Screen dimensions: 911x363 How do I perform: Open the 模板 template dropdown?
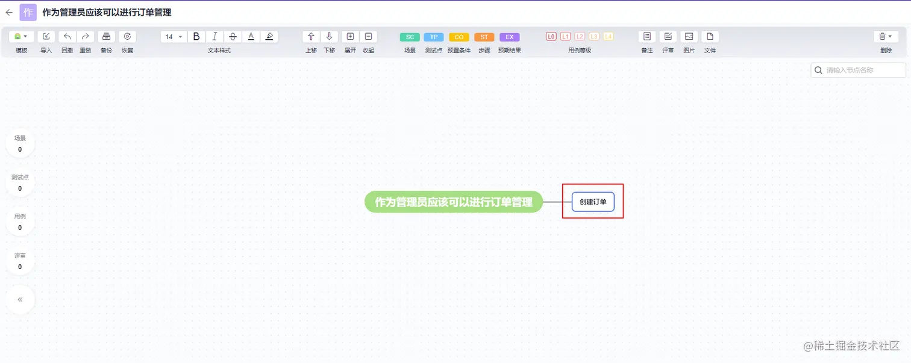click(x=21, y=37)
